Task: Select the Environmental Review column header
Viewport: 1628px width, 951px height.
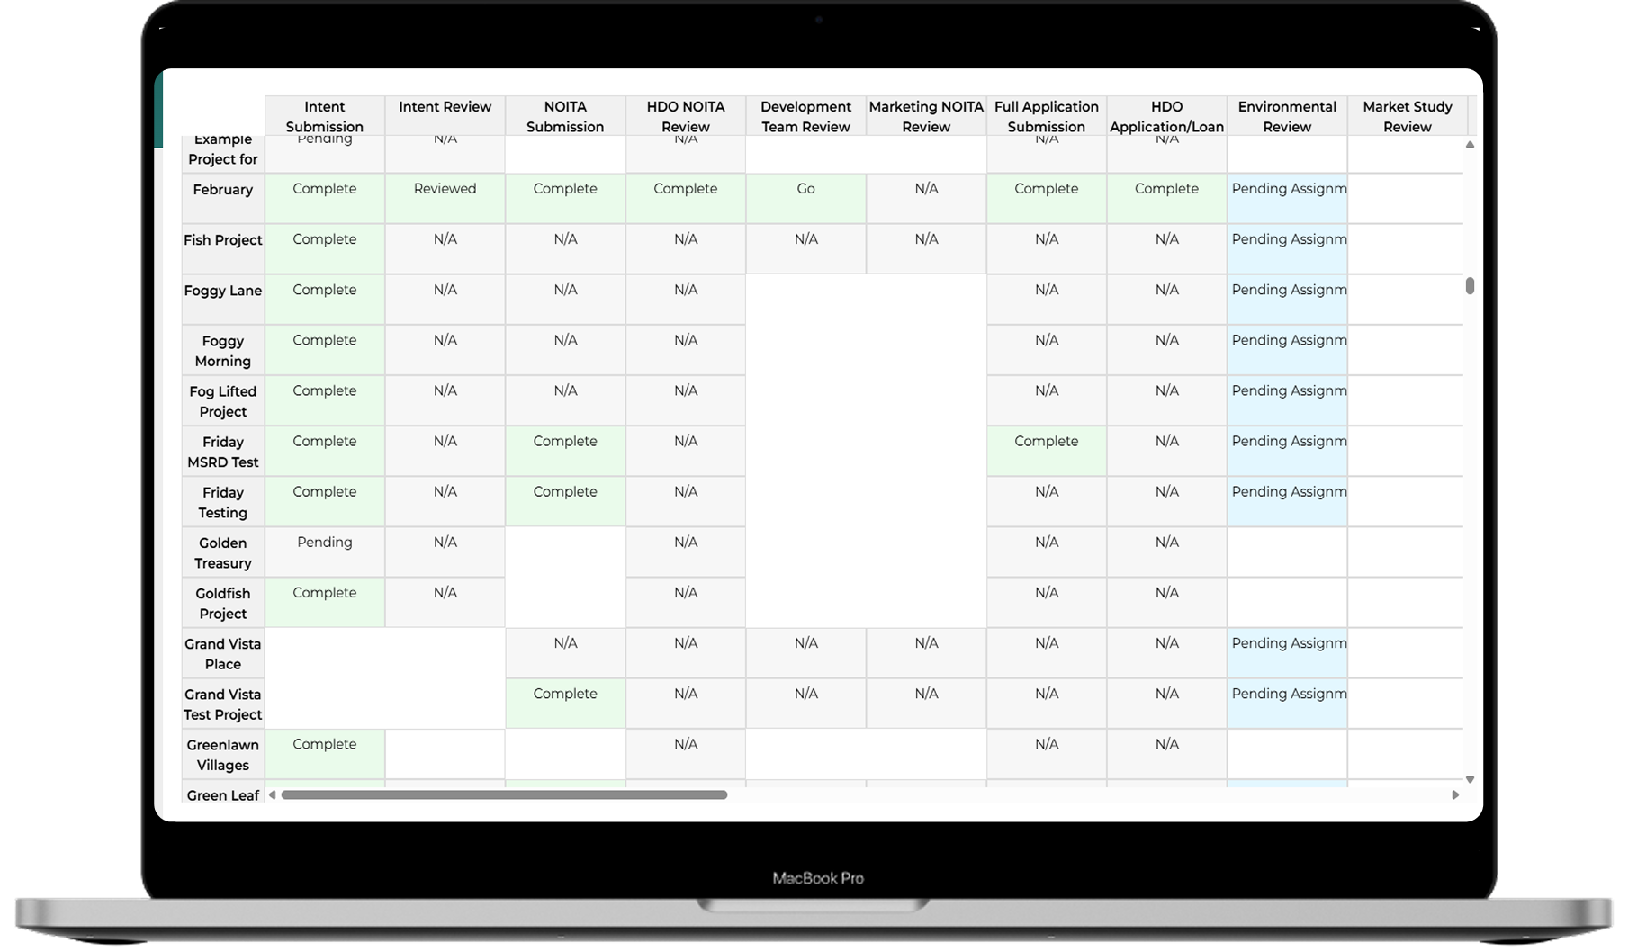Action: tap(1287, 116)
